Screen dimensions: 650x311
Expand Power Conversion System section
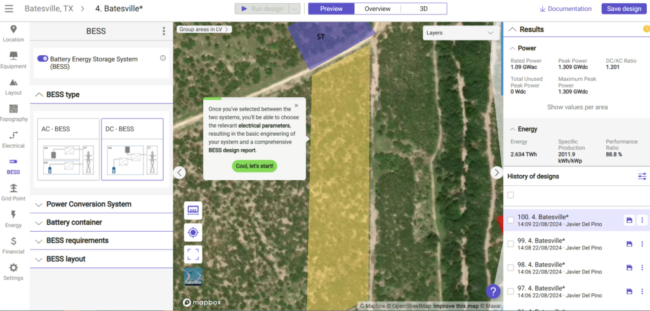point(89,204)
